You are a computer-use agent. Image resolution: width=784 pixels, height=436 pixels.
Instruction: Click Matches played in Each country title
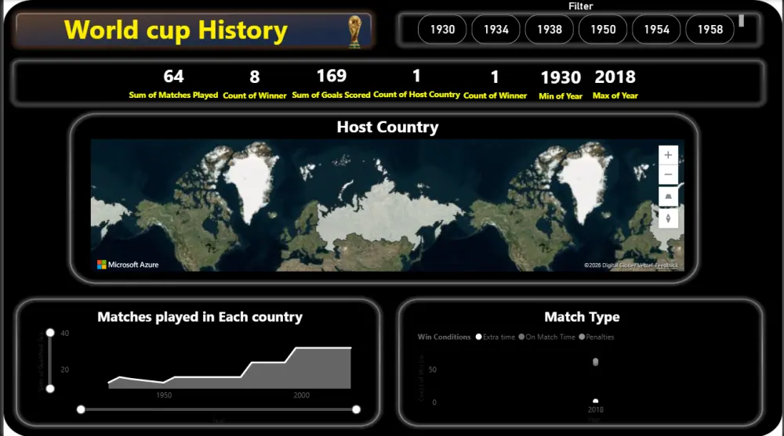tap(200, 317)
